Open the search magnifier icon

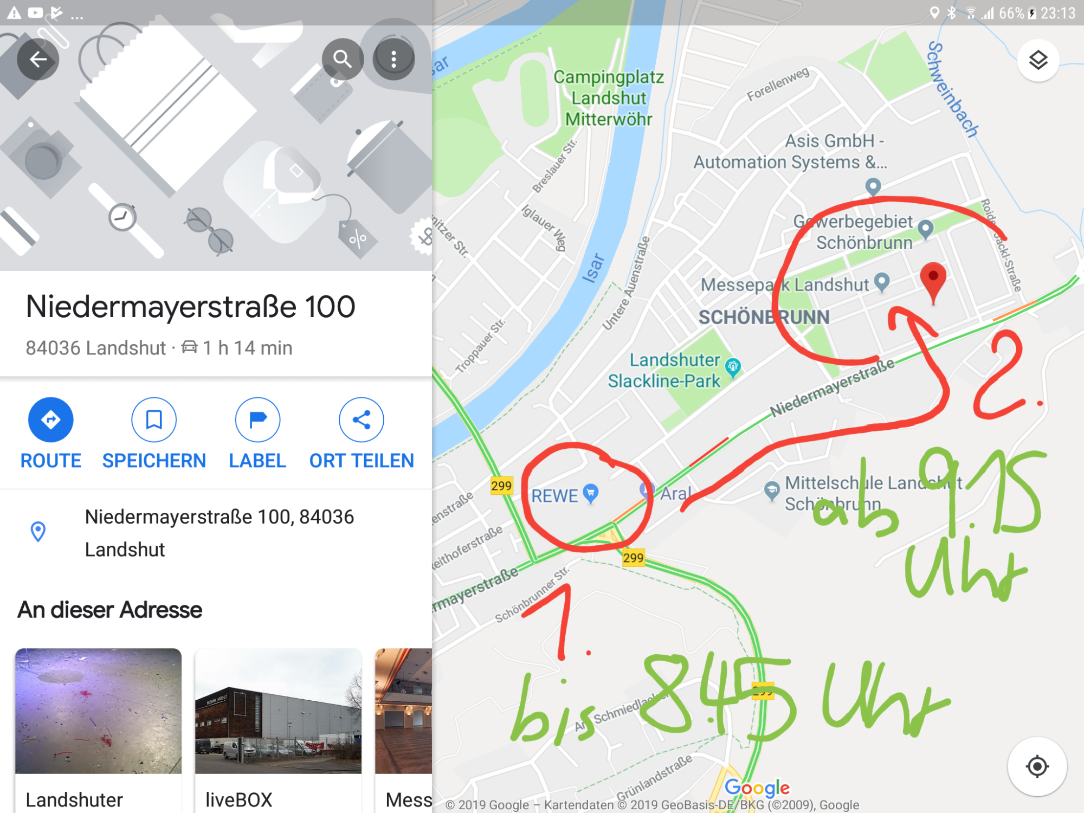tap(343, 59)
